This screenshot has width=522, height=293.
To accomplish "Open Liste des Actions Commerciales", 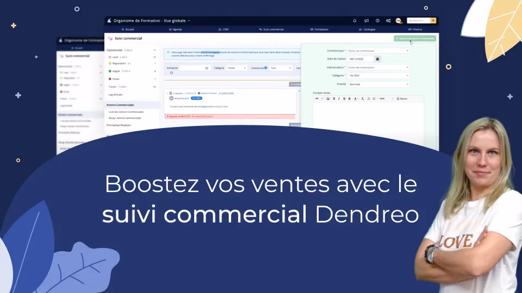I will coord(126,112).
